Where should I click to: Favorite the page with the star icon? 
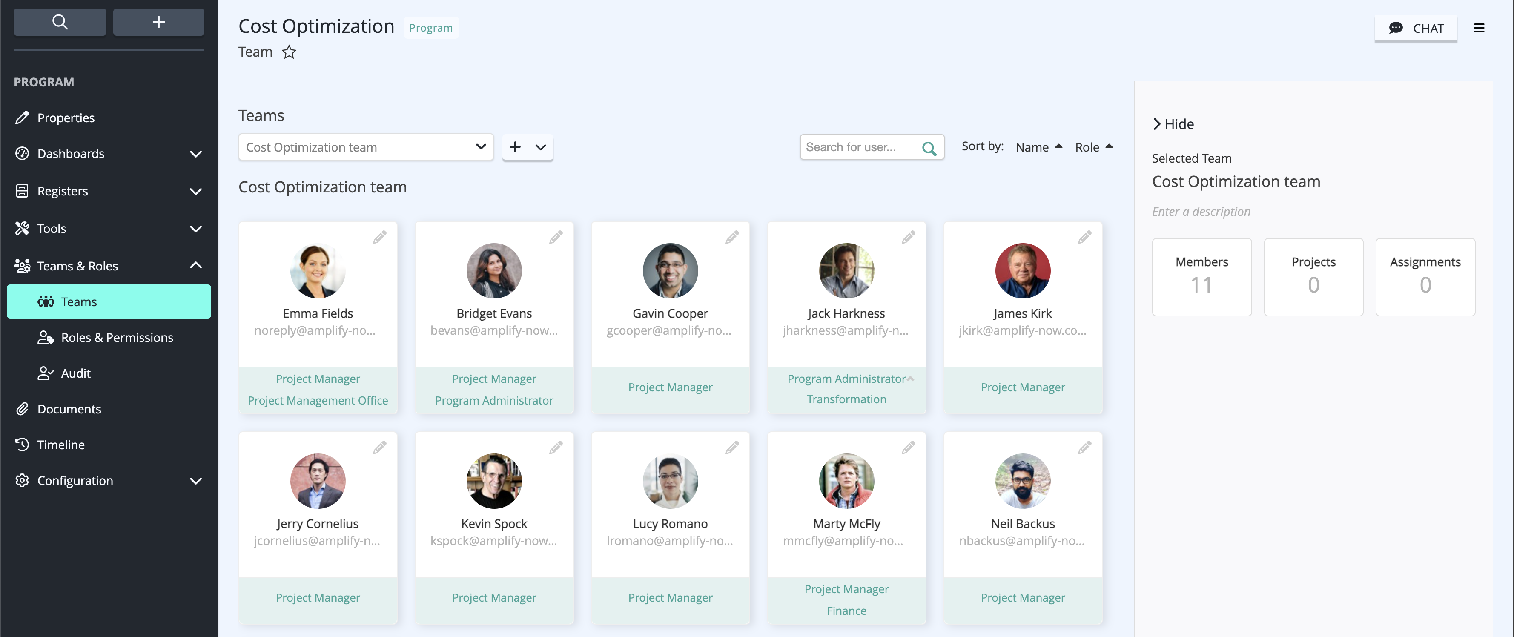(x=289, y=52)
